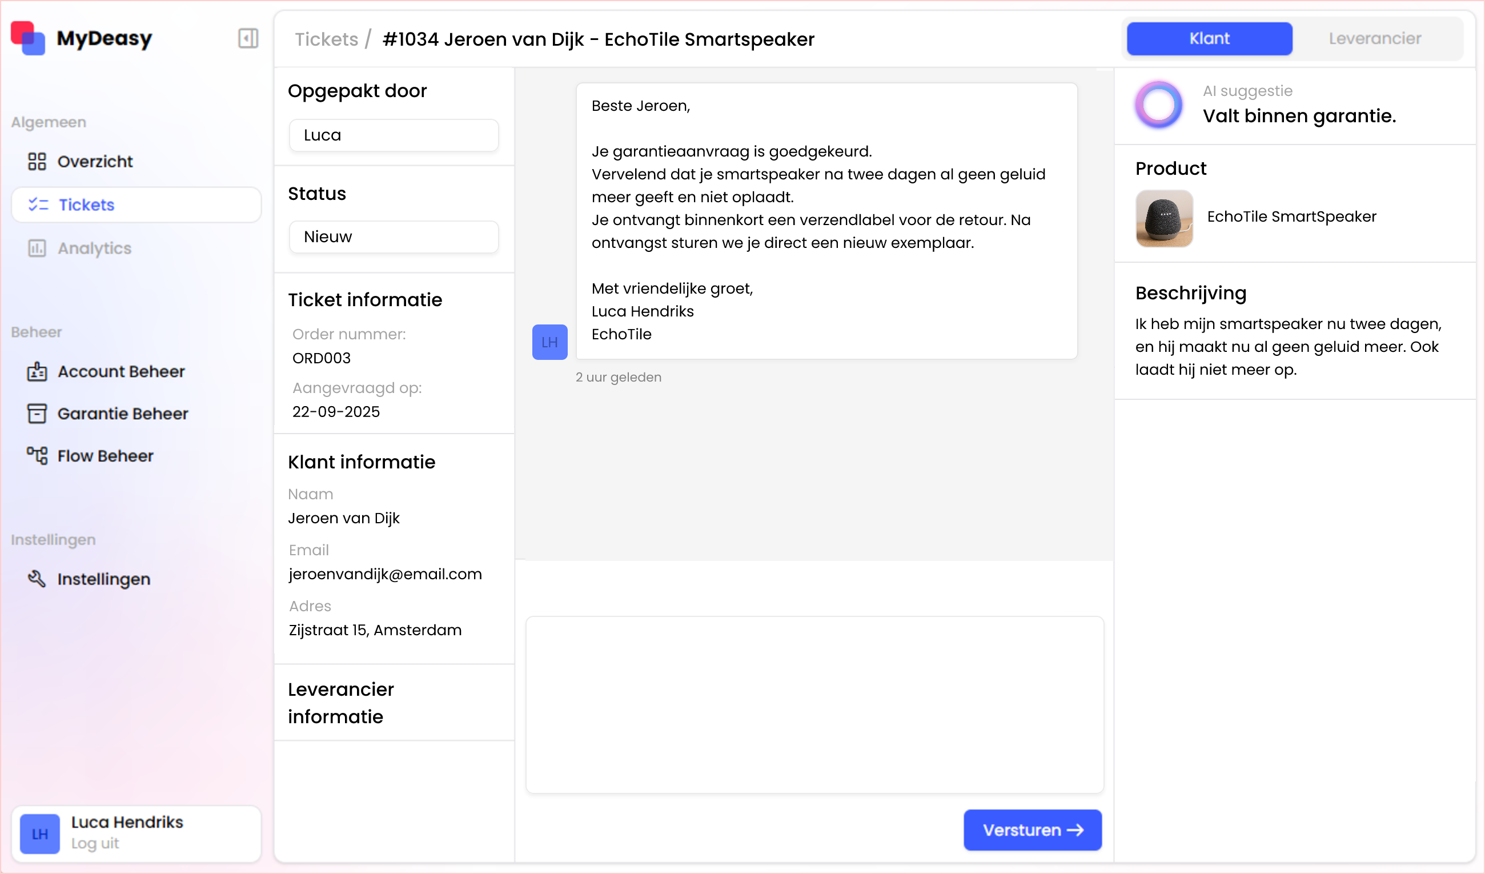
Task: Open Account Beheer via its badge icon
Action: pos(37,372)
